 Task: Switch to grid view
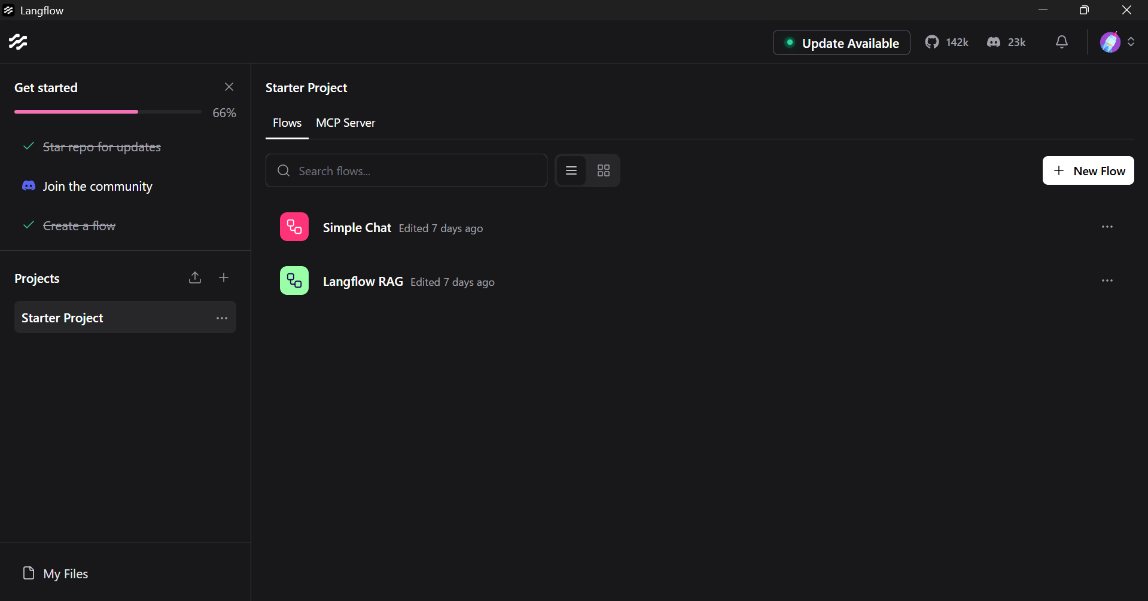pos(604,170)
